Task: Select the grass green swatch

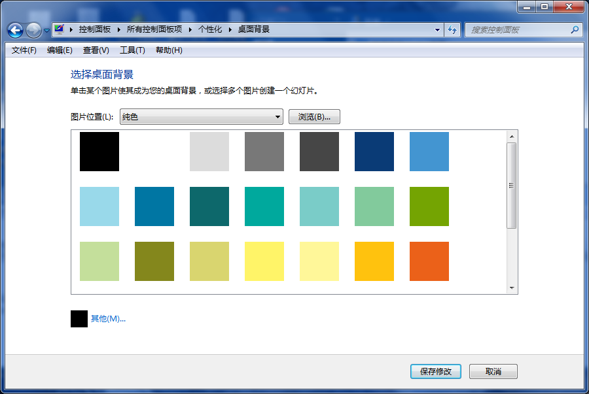Action: 429,206
